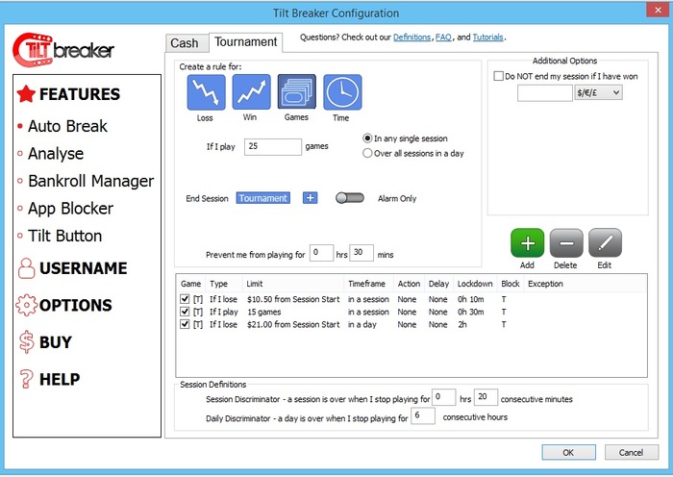Click the Prevent playing hrs field

point(321,253)
